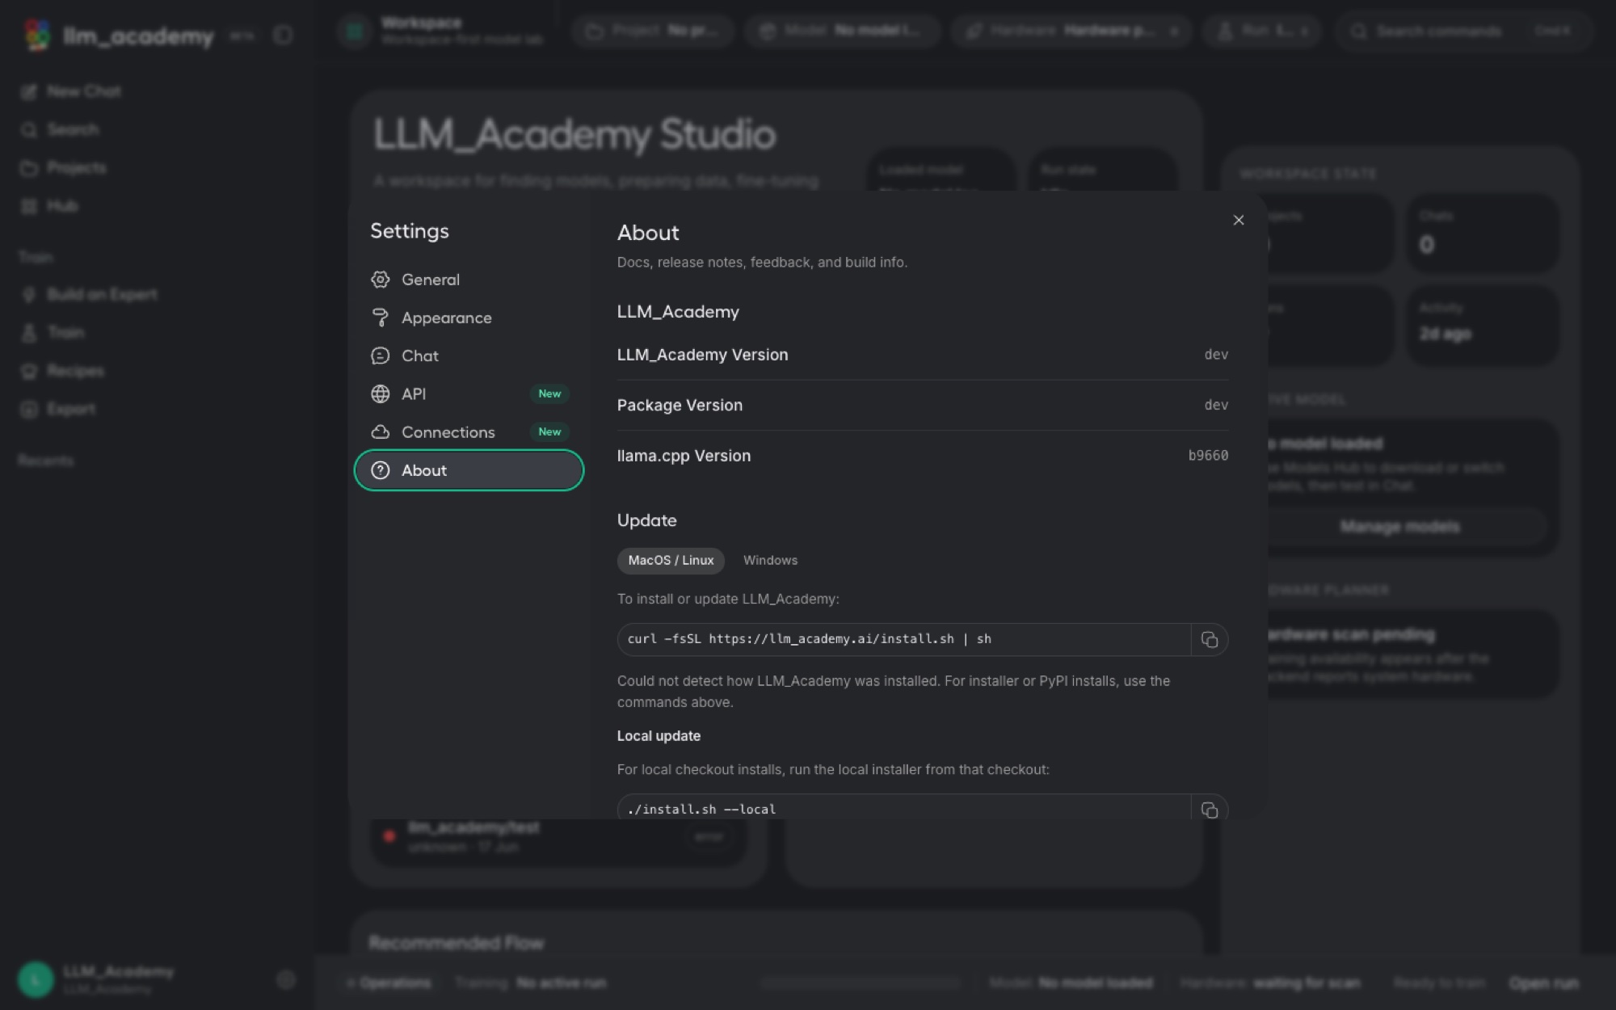Switch to MacOS / Linux update tab

[671, 560]
